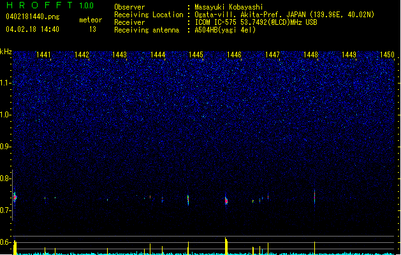The width and height of the screenshot is (401, 255).
Task: Click the 1442 time axis label
Action: tap(82, 55)
